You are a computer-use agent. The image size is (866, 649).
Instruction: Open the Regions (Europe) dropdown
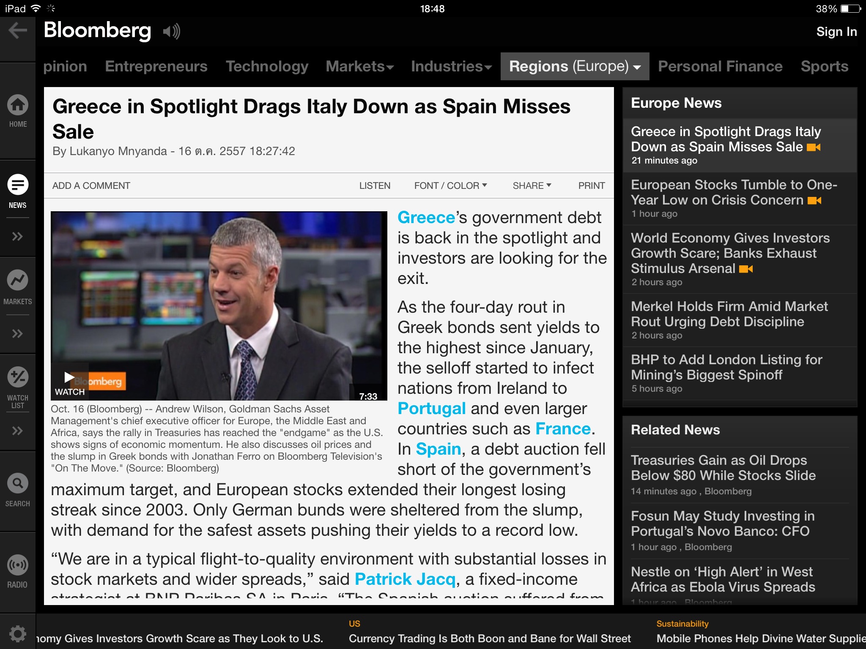[x=575, y=66]
